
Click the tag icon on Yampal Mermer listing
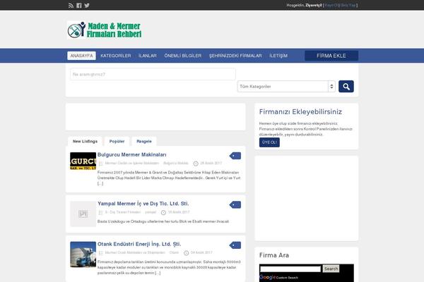point(235,205)
